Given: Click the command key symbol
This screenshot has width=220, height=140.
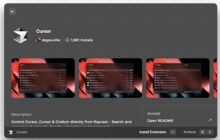Looking at the screenshot, I should point(202,132).
